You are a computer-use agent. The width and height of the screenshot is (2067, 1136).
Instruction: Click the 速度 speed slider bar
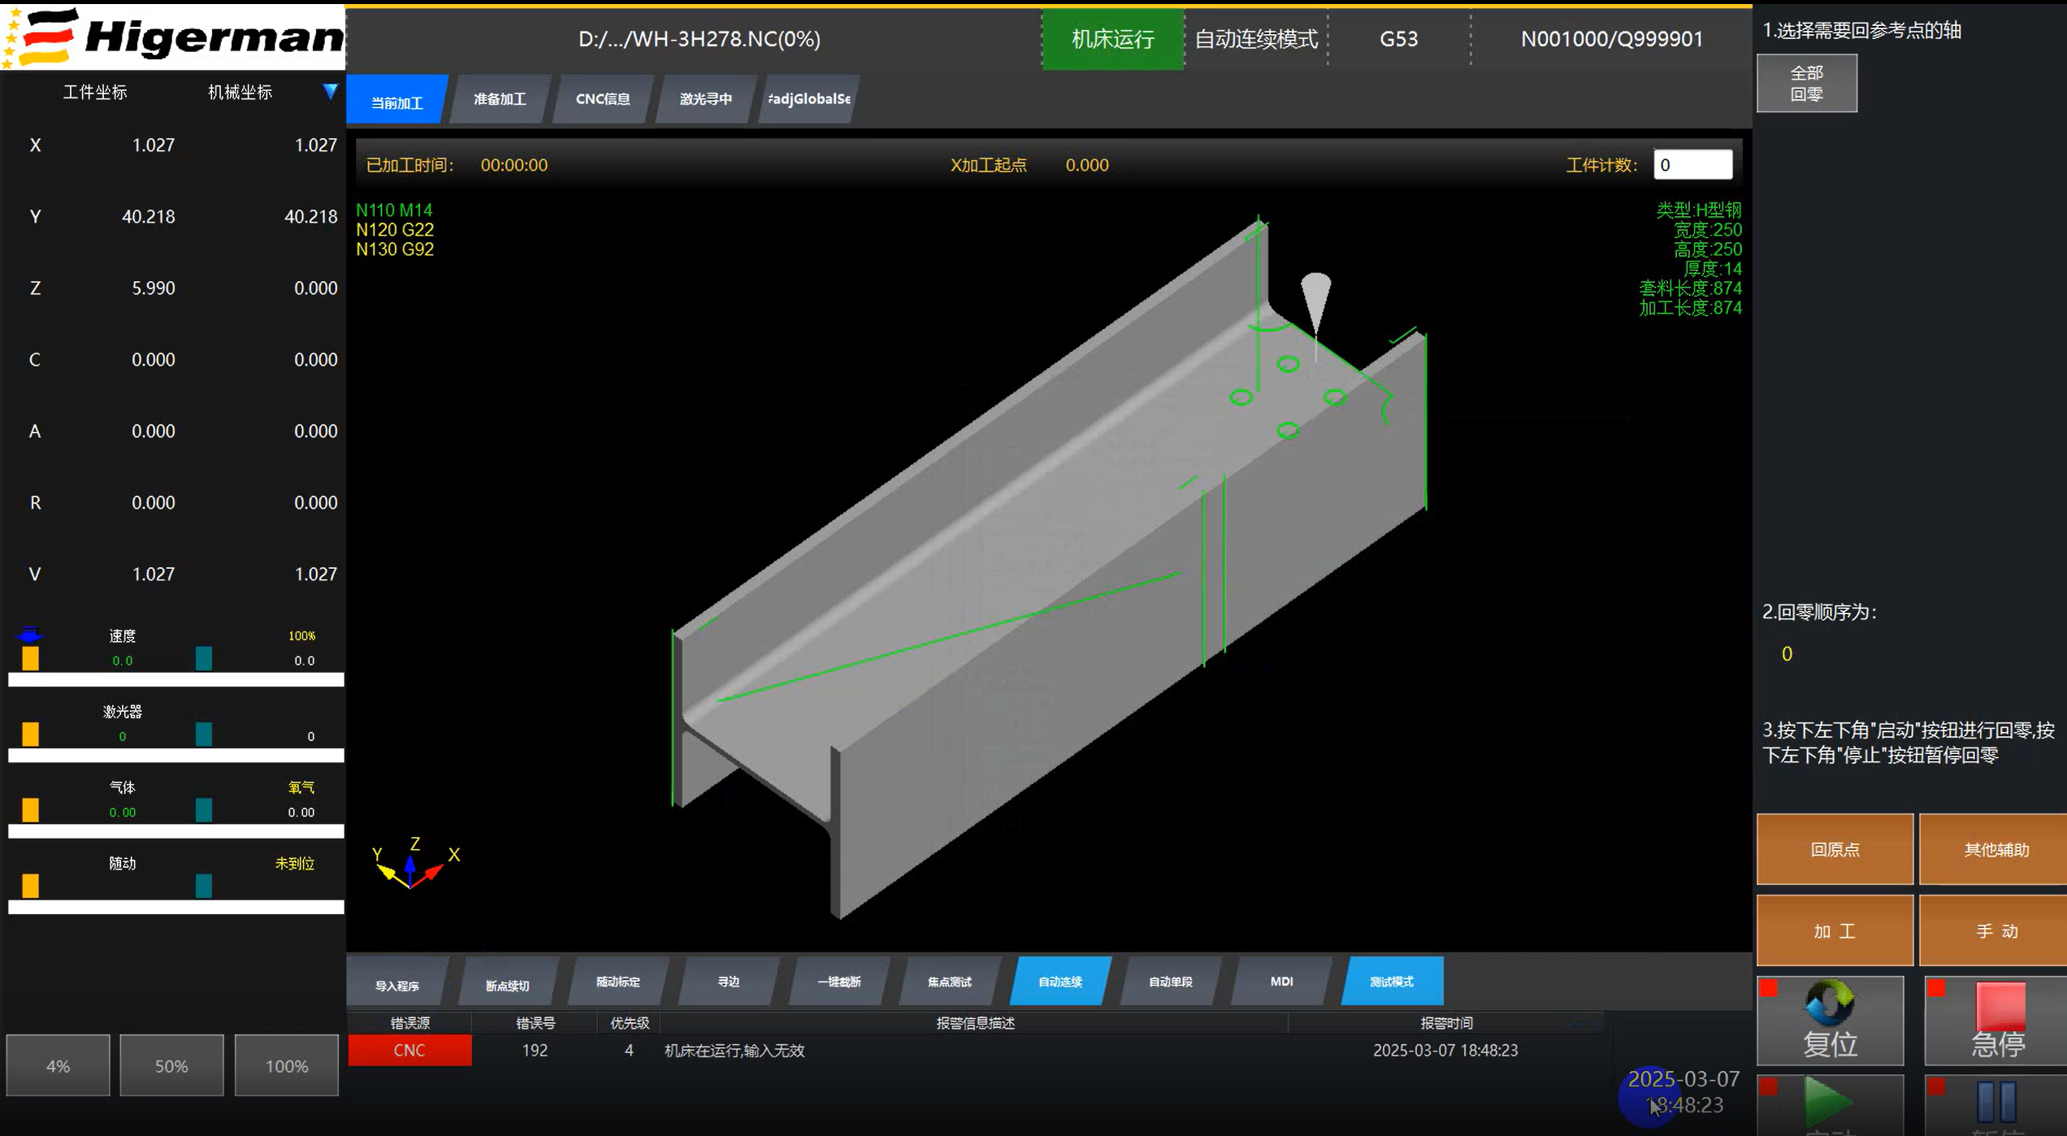coord(175,679)
